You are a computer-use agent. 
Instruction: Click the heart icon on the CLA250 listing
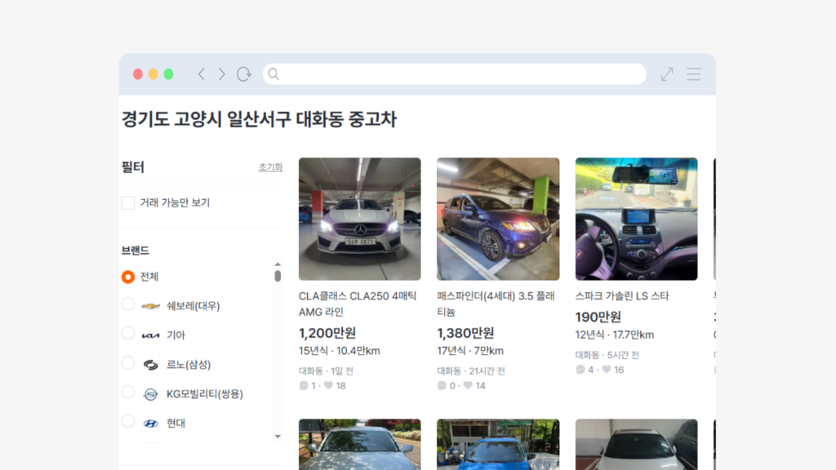tap(328, 385)
